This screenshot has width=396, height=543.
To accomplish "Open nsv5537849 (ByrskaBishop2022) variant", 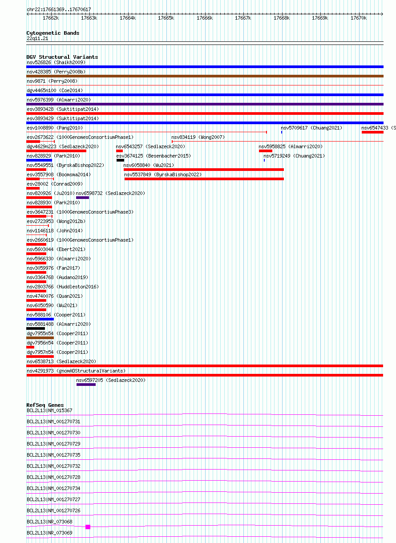I will click(163, 174).
